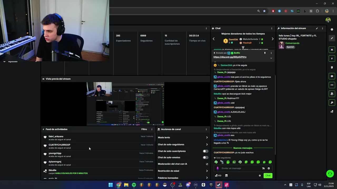The height and width of the screenshot is (189, 337).
Task: Click username Dastan244 in chat
Action: tap(226, 65)
